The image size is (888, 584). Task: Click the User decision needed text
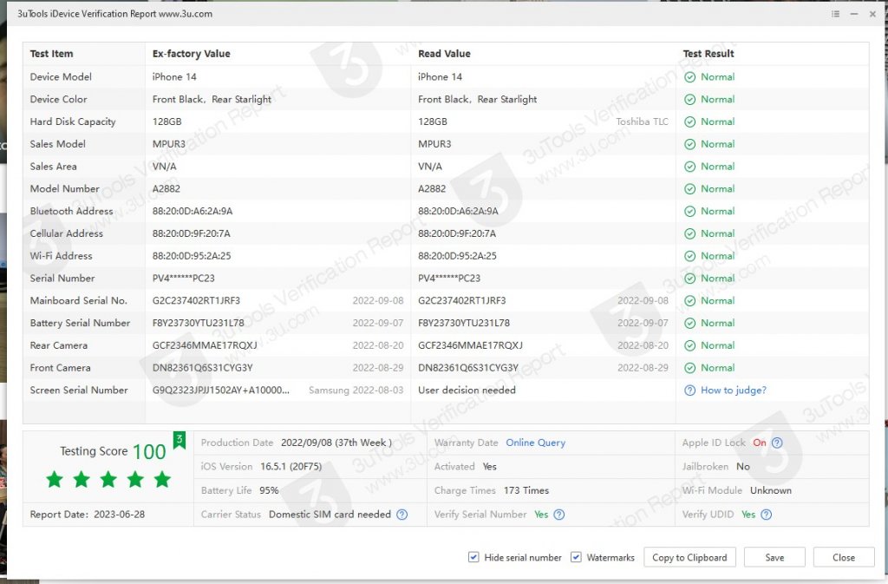[467, 390]
